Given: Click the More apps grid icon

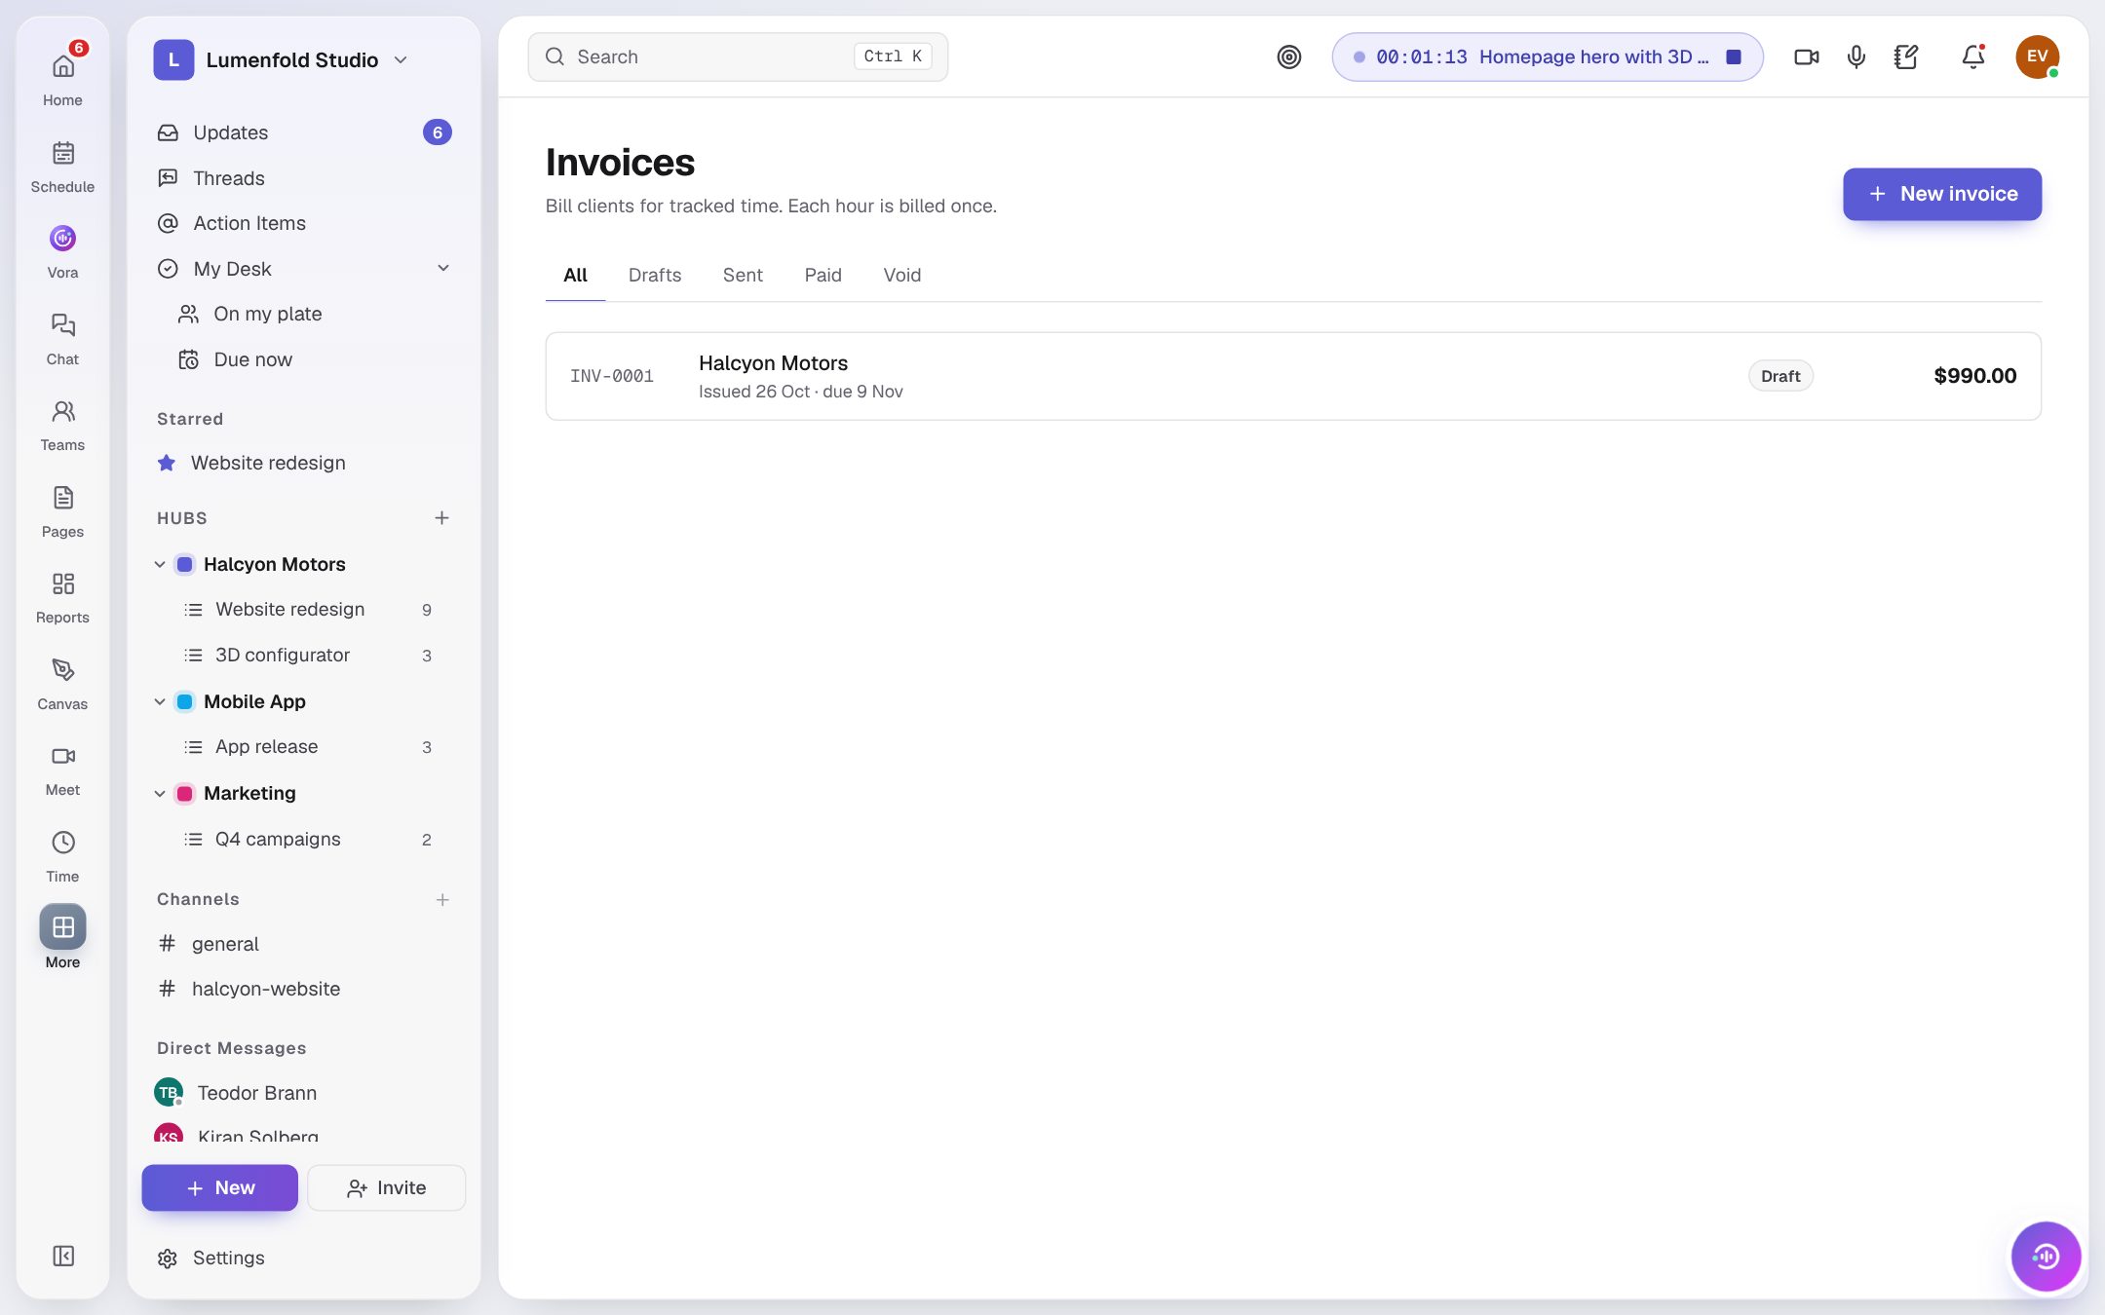Looking at the screenshot, I should [62, 927].
